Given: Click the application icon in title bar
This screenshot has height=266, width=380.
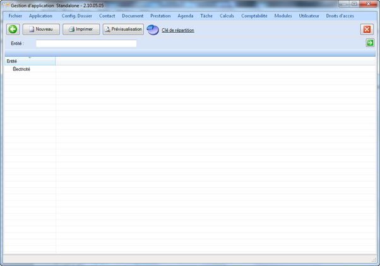Looking at the screenshot, I should 6,4.
